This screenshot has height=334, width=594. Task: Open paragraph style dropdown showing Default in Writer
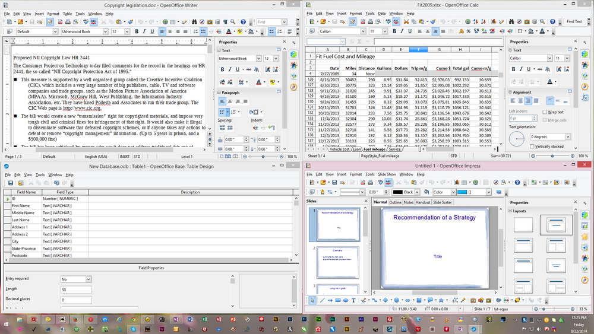coord(55,31)
